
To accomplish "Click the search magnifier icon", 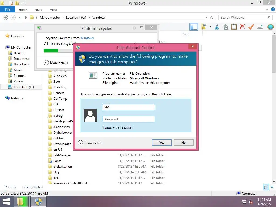I will pyautogui.click(x=269, y=18).
